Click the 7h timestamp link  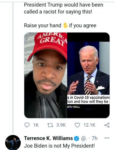94,138
